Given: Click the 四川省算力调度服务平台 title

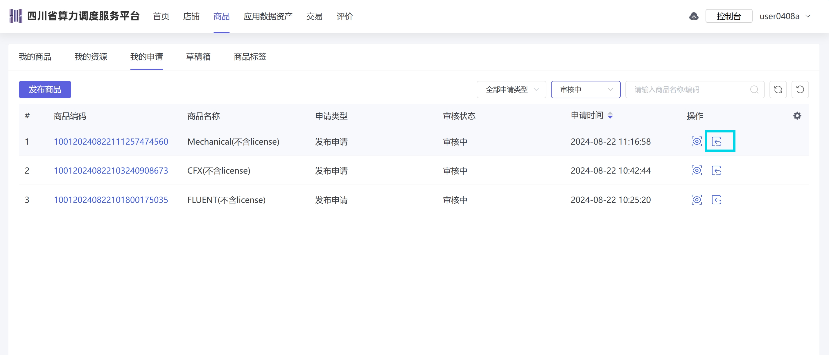Looking at the screenshot, I should (83, 16).
